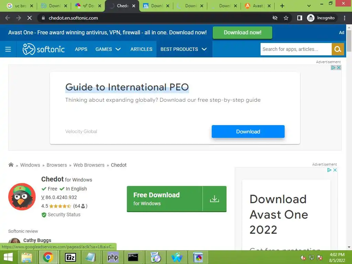The width and height of the screenshot is (352, 264).
Task: Open the Chrome three-dot menu
Action: coord(344,18)
